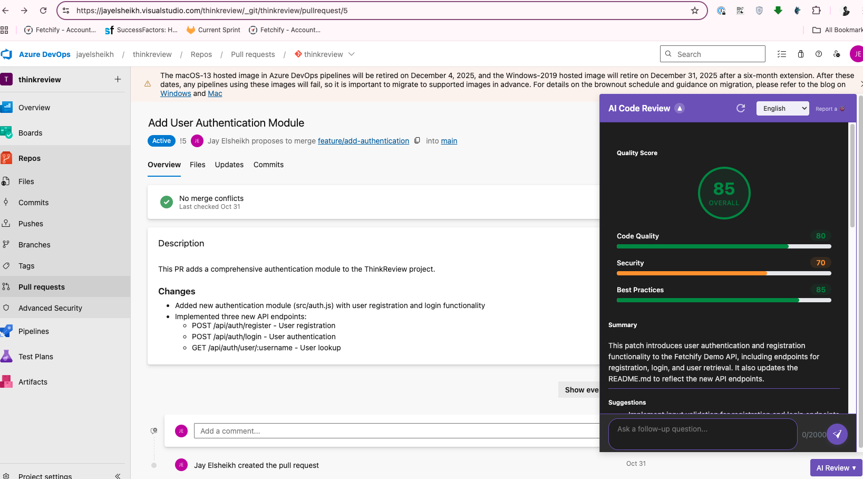Copy the feature/add-authentication branch name
The image size is (863, 479).
417,141
